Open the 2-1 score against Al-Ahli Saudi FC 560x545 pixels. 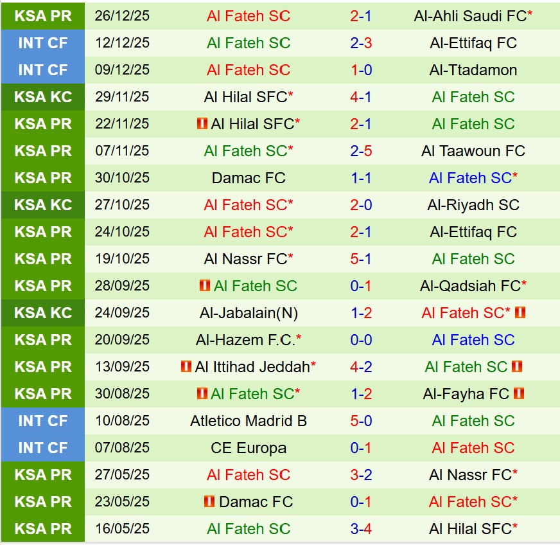coord(361,16)
